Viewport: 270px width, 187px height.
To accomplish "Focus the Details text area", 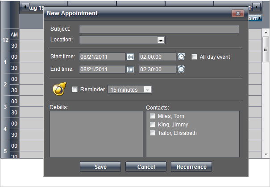I will (x=96, y=134).
